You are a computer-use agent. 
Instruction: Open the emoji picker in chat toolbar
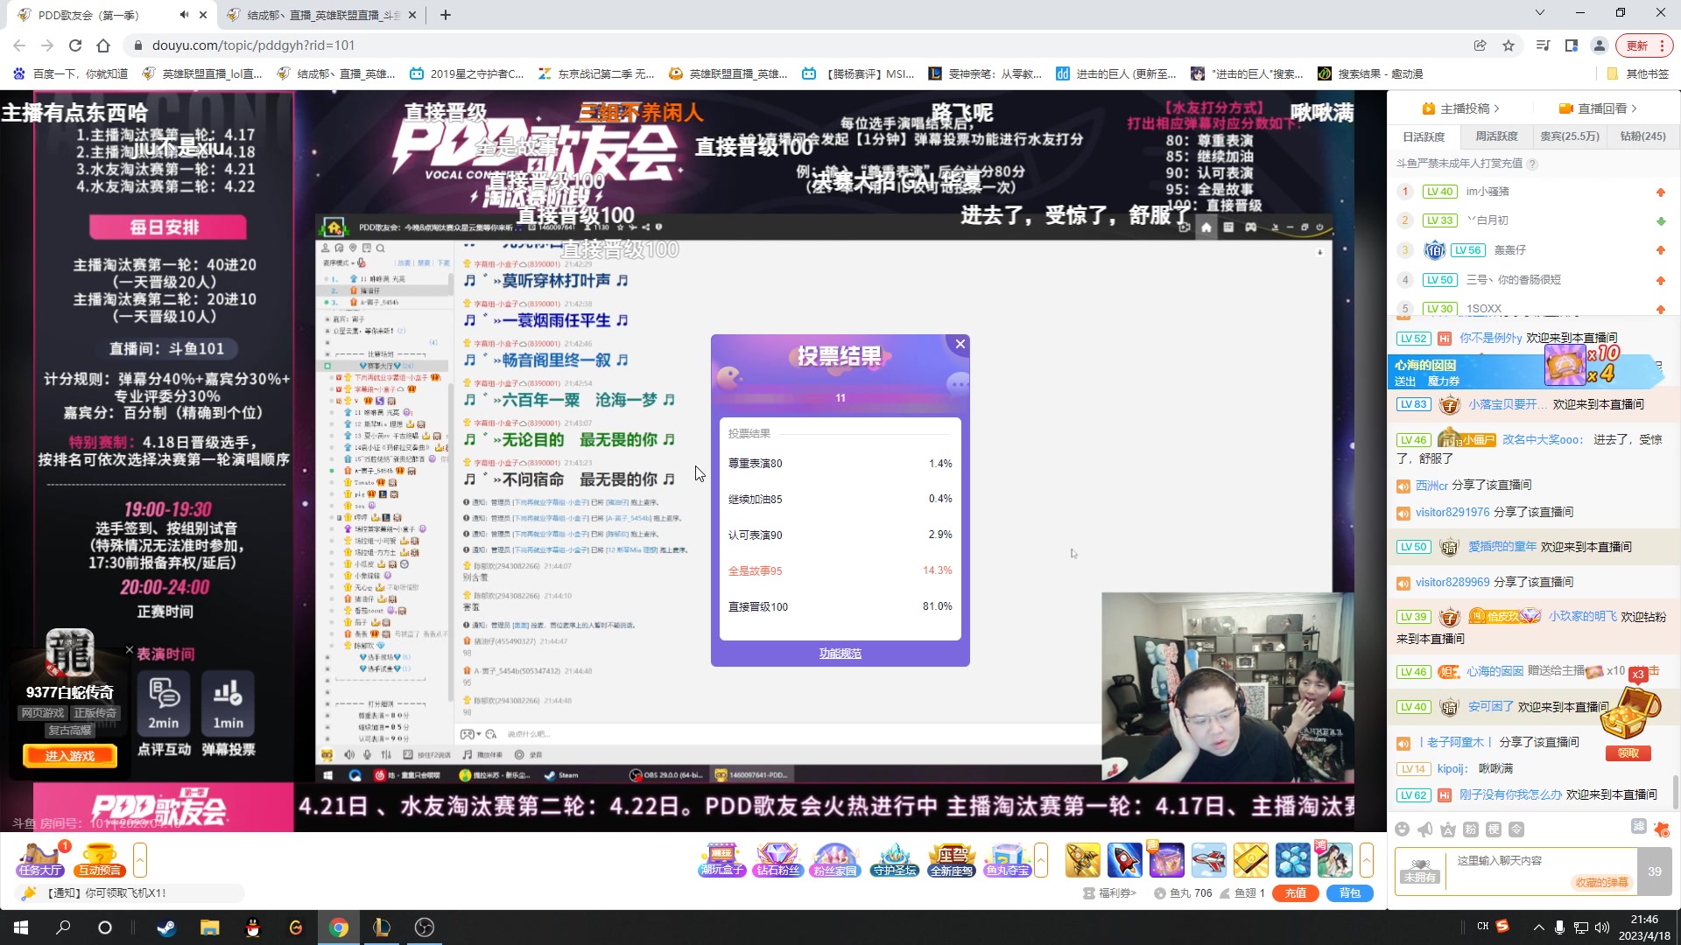[x=1403, y=829]
